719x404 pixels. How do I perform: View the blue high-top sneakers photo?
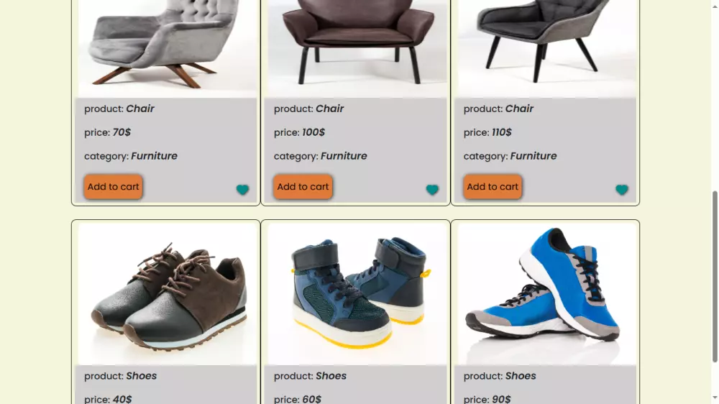357,293
